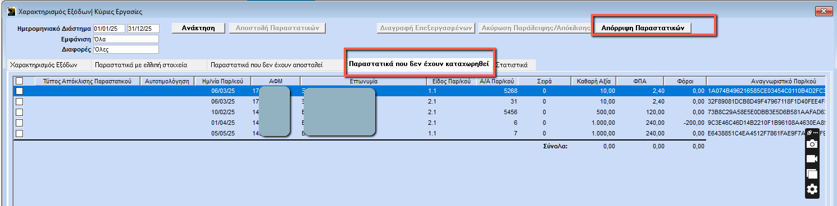837x206 pixels.
Task: Click Διαγραφή Επεξεργασμένων button
Action: [426, 28]
